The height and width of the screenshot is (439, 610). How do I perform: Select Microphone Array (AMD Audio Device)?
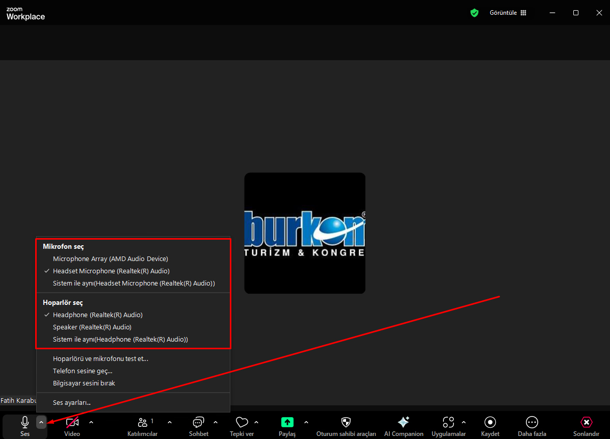click(x=110, y=259)
